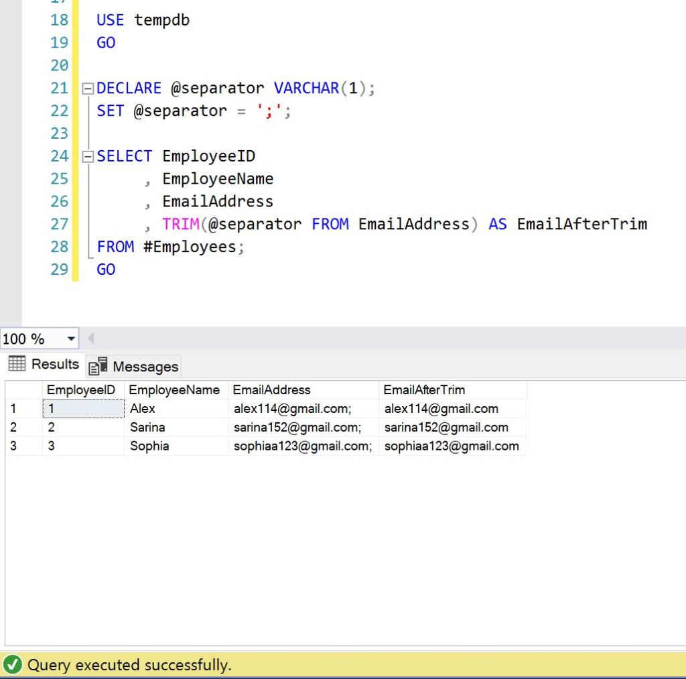
Task: Collapse the DECLARE @separator code block
Action: click(x=87, y=88)
